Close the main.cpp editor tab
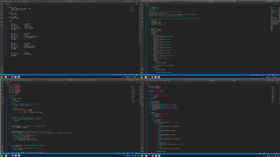280x157 pixels. click(x=12, y=82)
